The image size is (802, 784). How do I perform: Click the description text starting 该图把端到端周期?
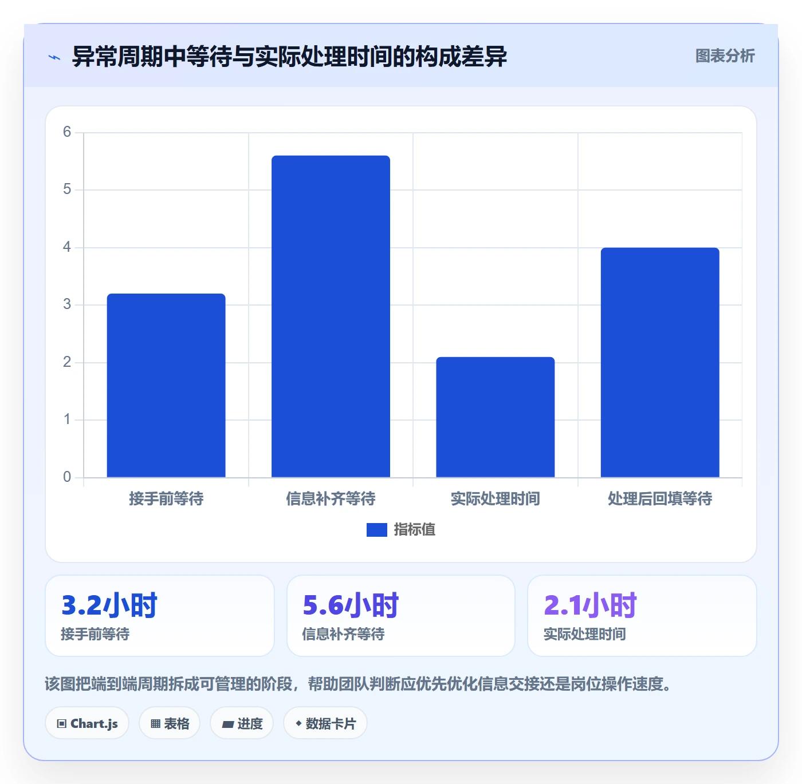(x=358, y=684)
